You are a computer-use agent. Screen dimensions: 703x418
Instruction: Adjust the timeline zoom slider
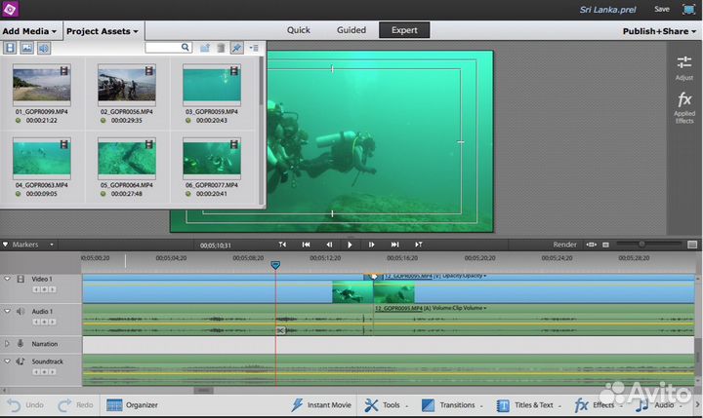(641, 244)
